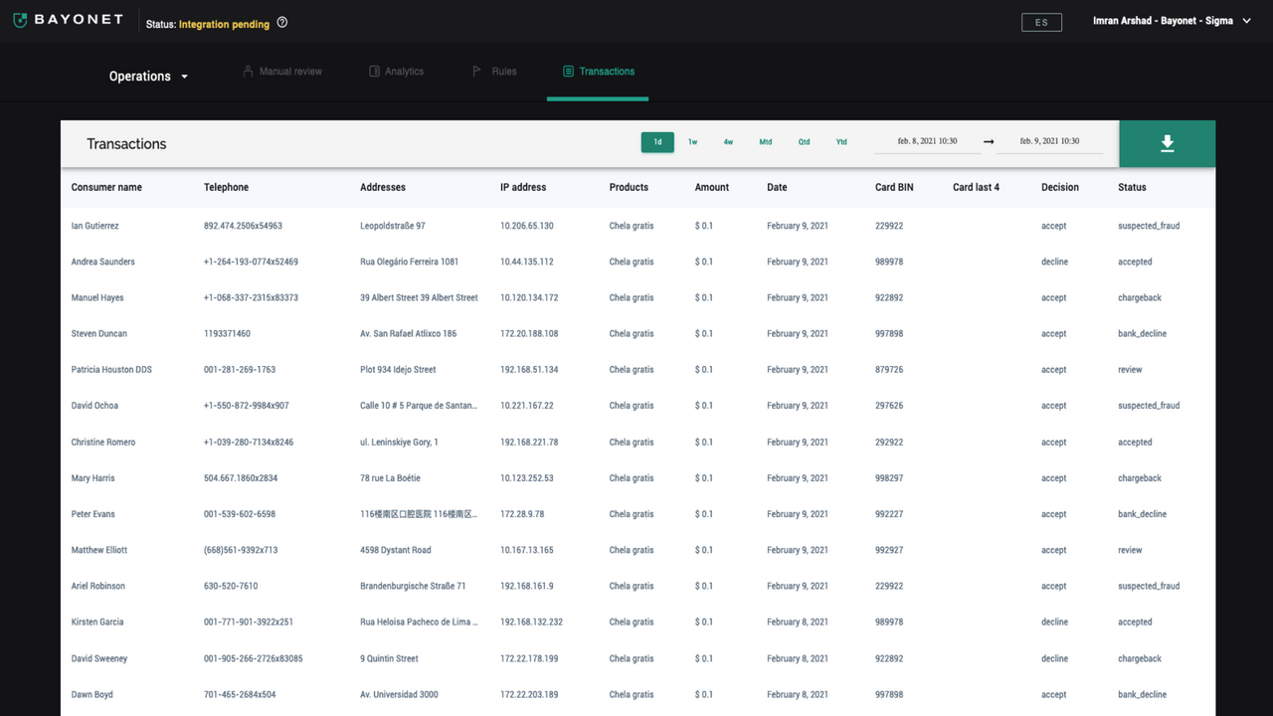Select the Qtd range option
Screen dimensions: 1273x716
[804, 142]
